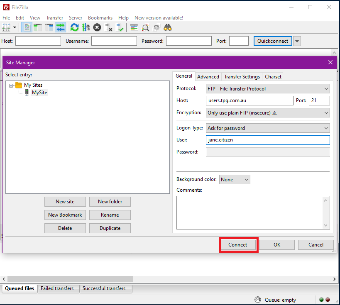Switch to the Transfer Settings tab
The image size is (340, 305).
242,76
